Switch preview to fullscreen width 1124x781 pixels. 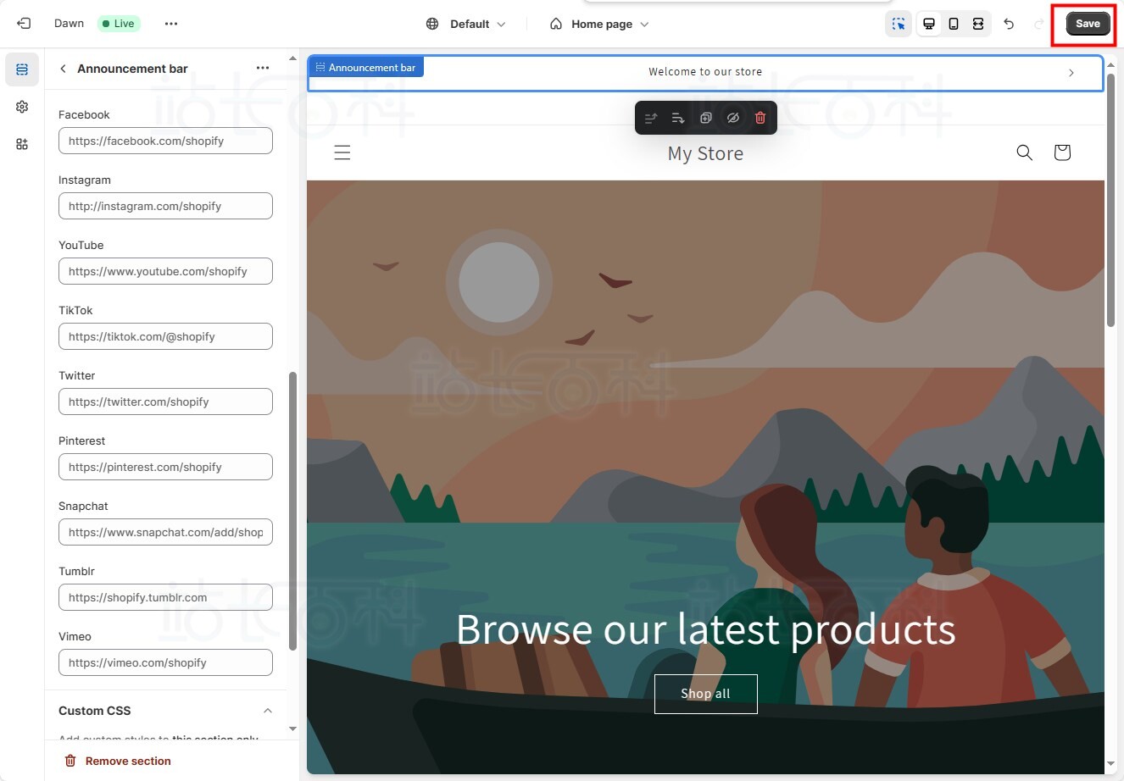pyautogui.click(x=978, y=24)
